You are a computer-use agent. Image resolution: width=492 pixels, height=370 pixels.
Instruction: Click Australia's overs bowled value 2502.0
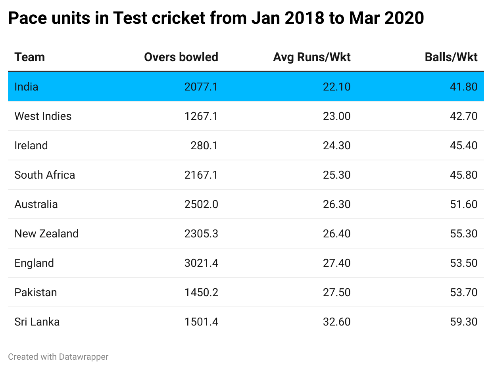pos(201,204)
